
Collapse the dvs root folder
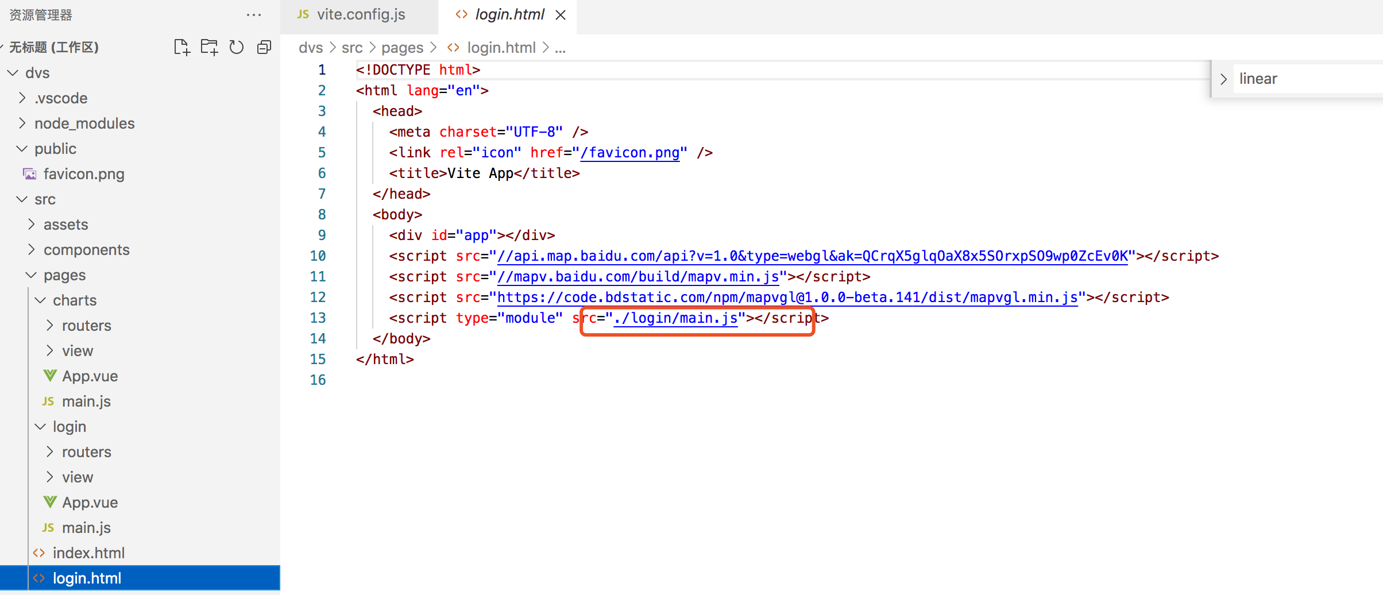tap(13, 73)
